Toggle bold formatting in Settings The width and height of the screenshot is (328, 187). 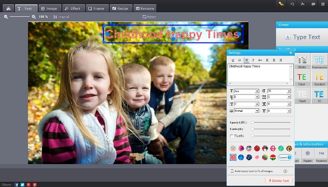pyautogui.click(x=247, y=60)
